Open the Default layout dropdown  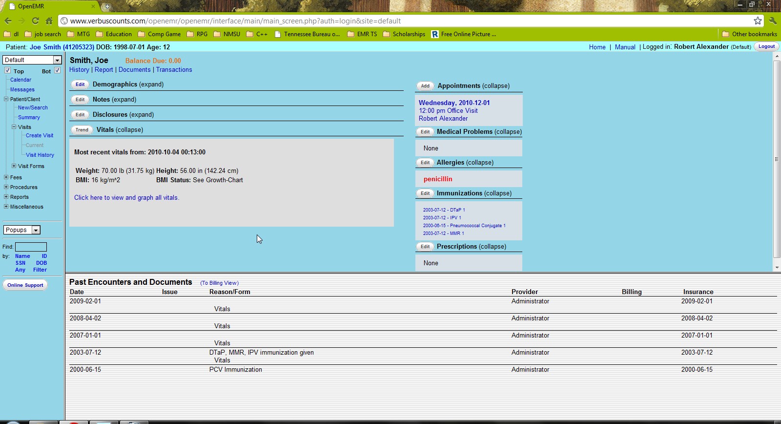coord(32,60)
